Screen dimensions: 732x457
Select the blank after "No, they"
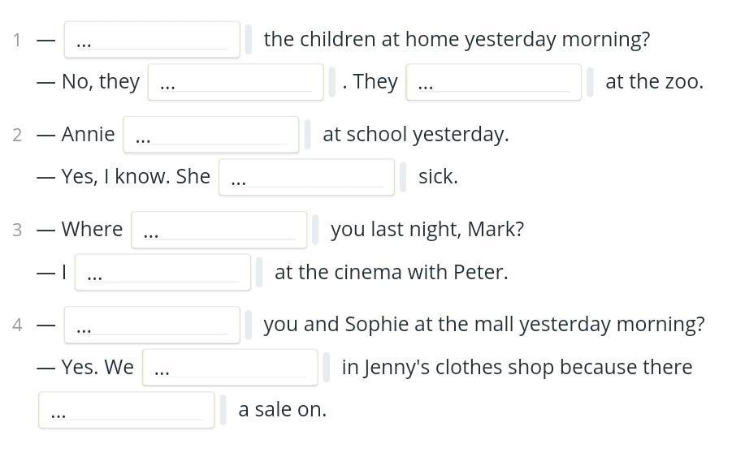tap(236, 82)
